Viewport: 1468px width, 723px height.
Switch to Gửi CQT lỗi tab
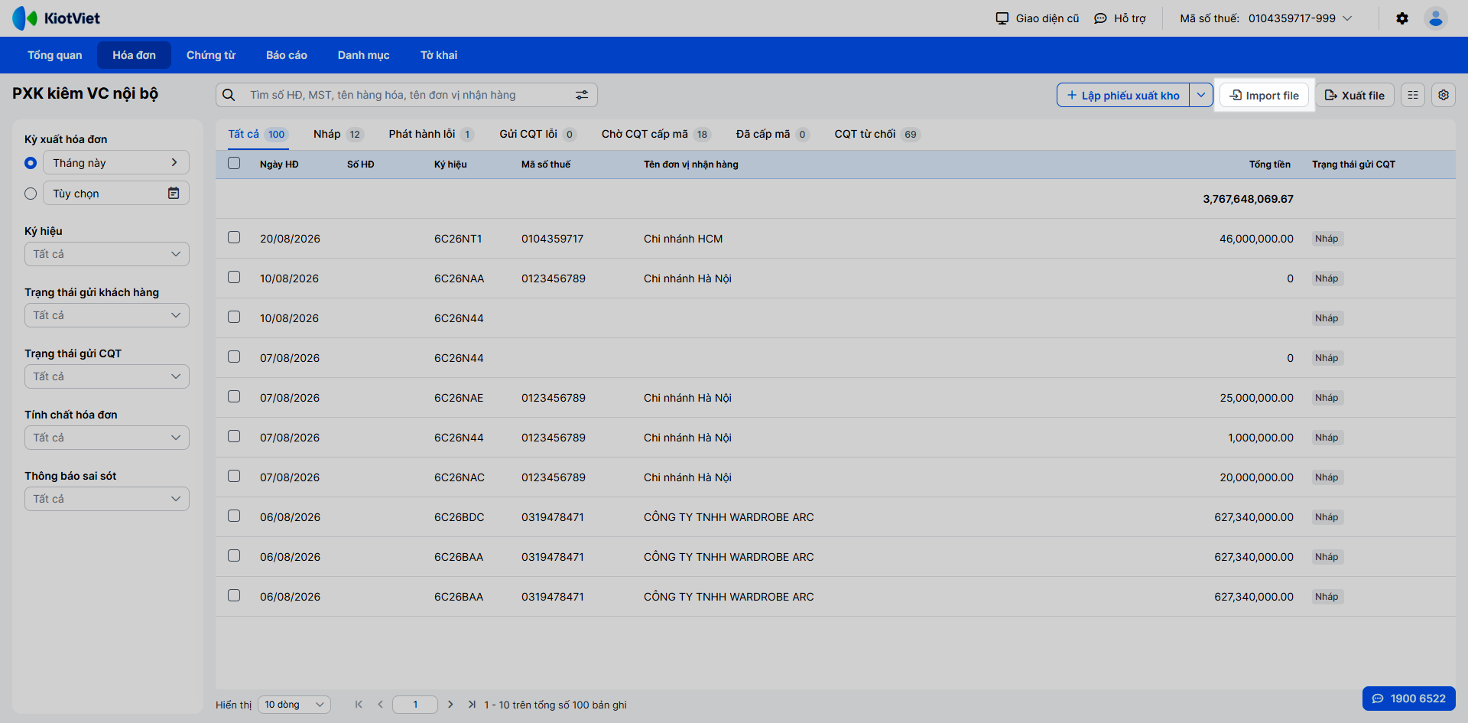(538, 134)
